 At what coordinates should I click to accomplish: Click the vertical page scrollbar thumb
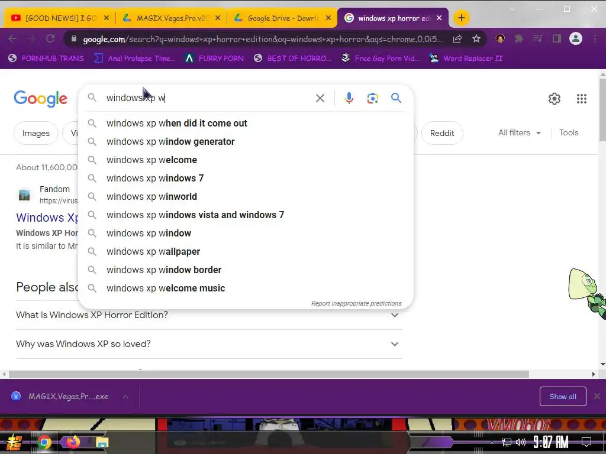coord(602,110)
